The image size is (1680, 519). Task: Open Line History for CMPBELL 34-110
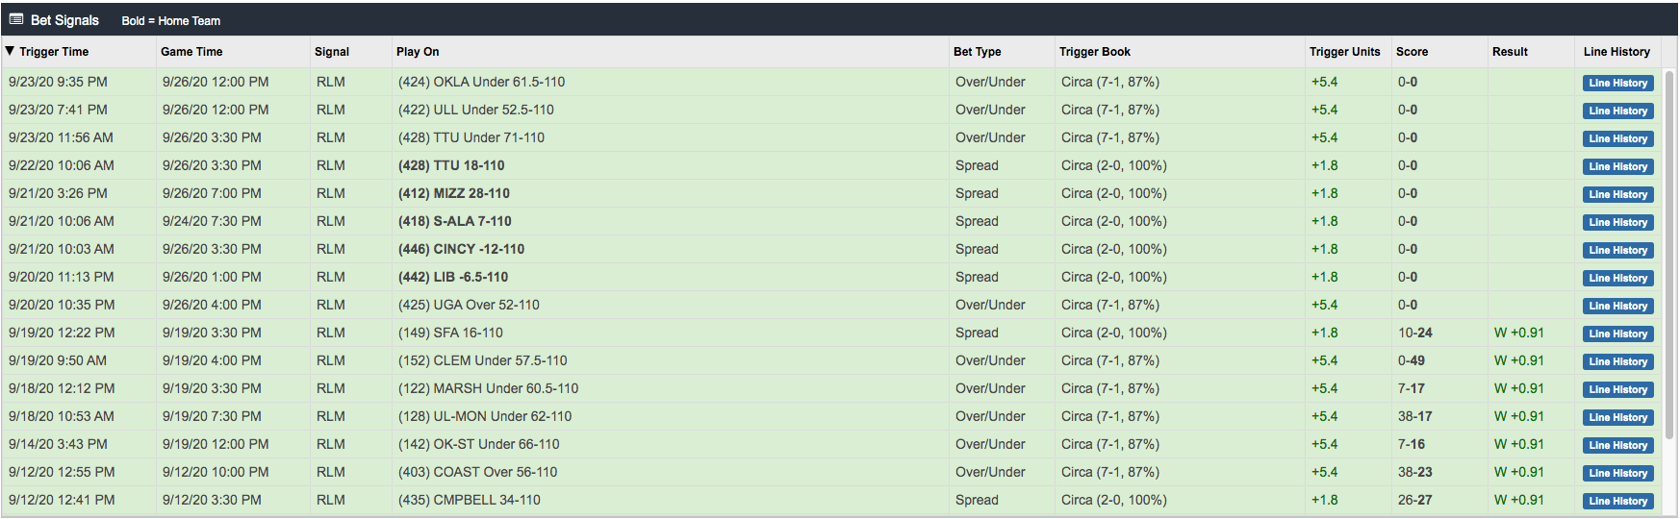point(1617,501)
